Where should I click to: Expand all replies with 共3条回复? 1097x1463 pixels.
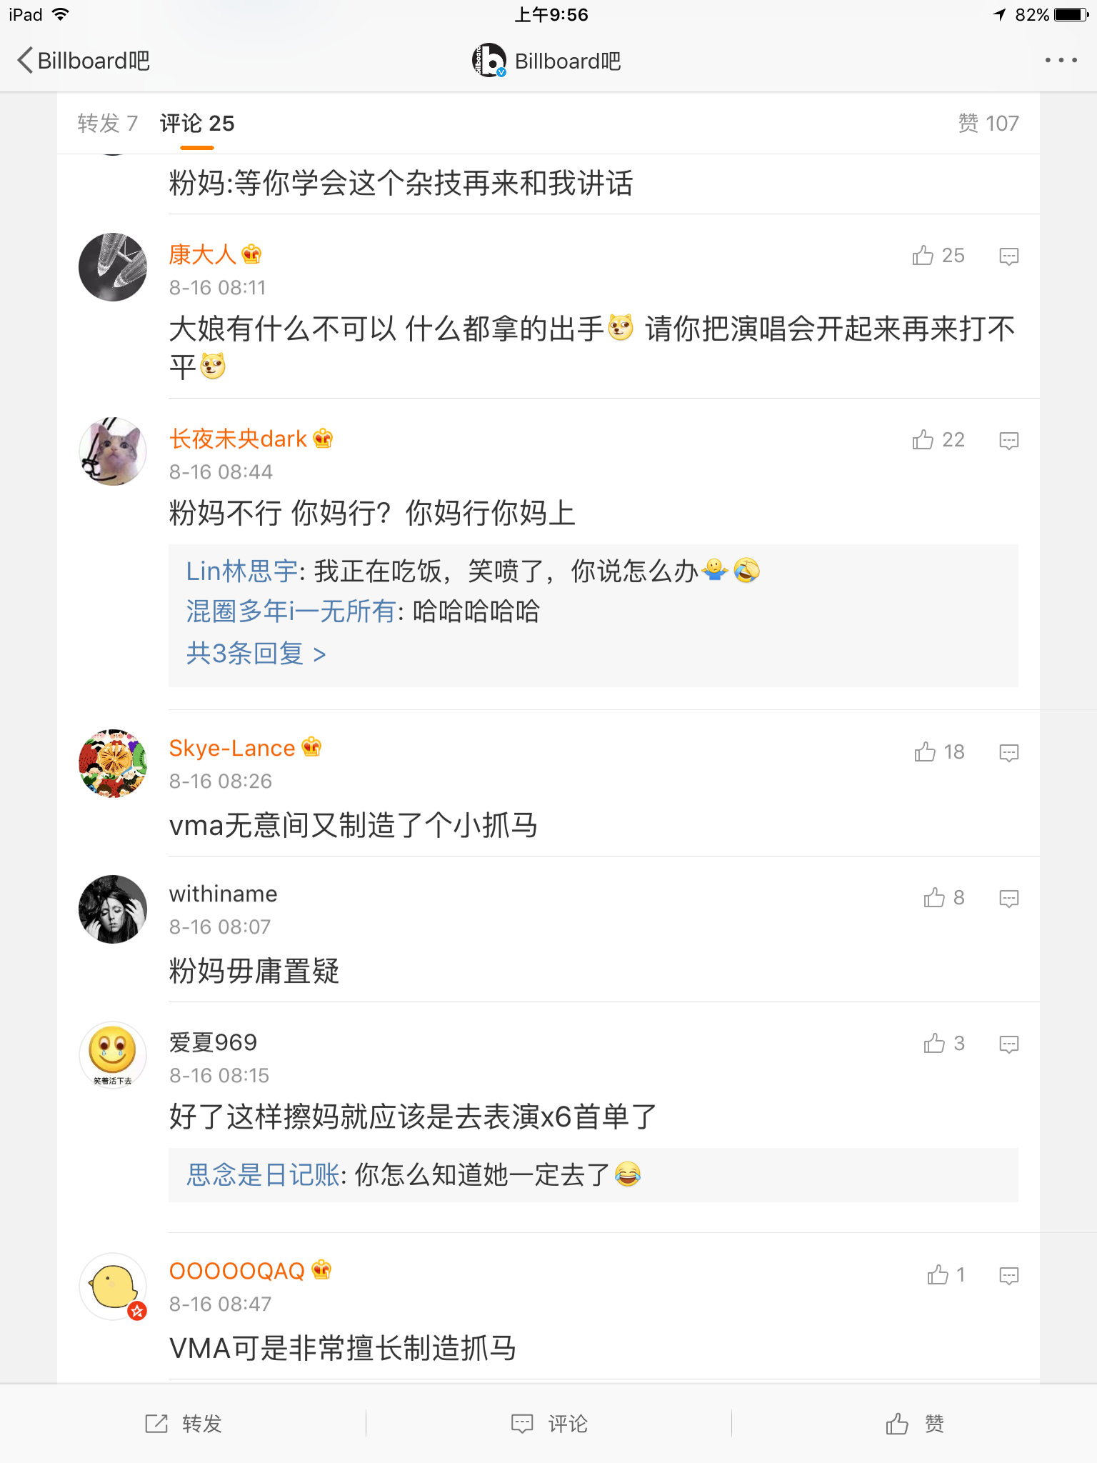[x=256, y=654]
